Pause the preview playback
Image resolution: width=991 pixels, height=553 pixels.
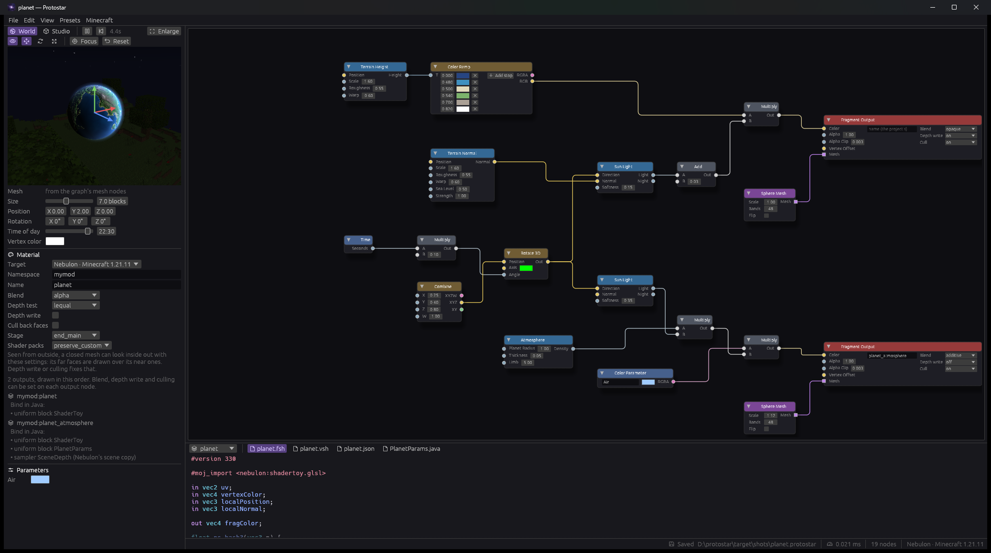click(87, 31)
